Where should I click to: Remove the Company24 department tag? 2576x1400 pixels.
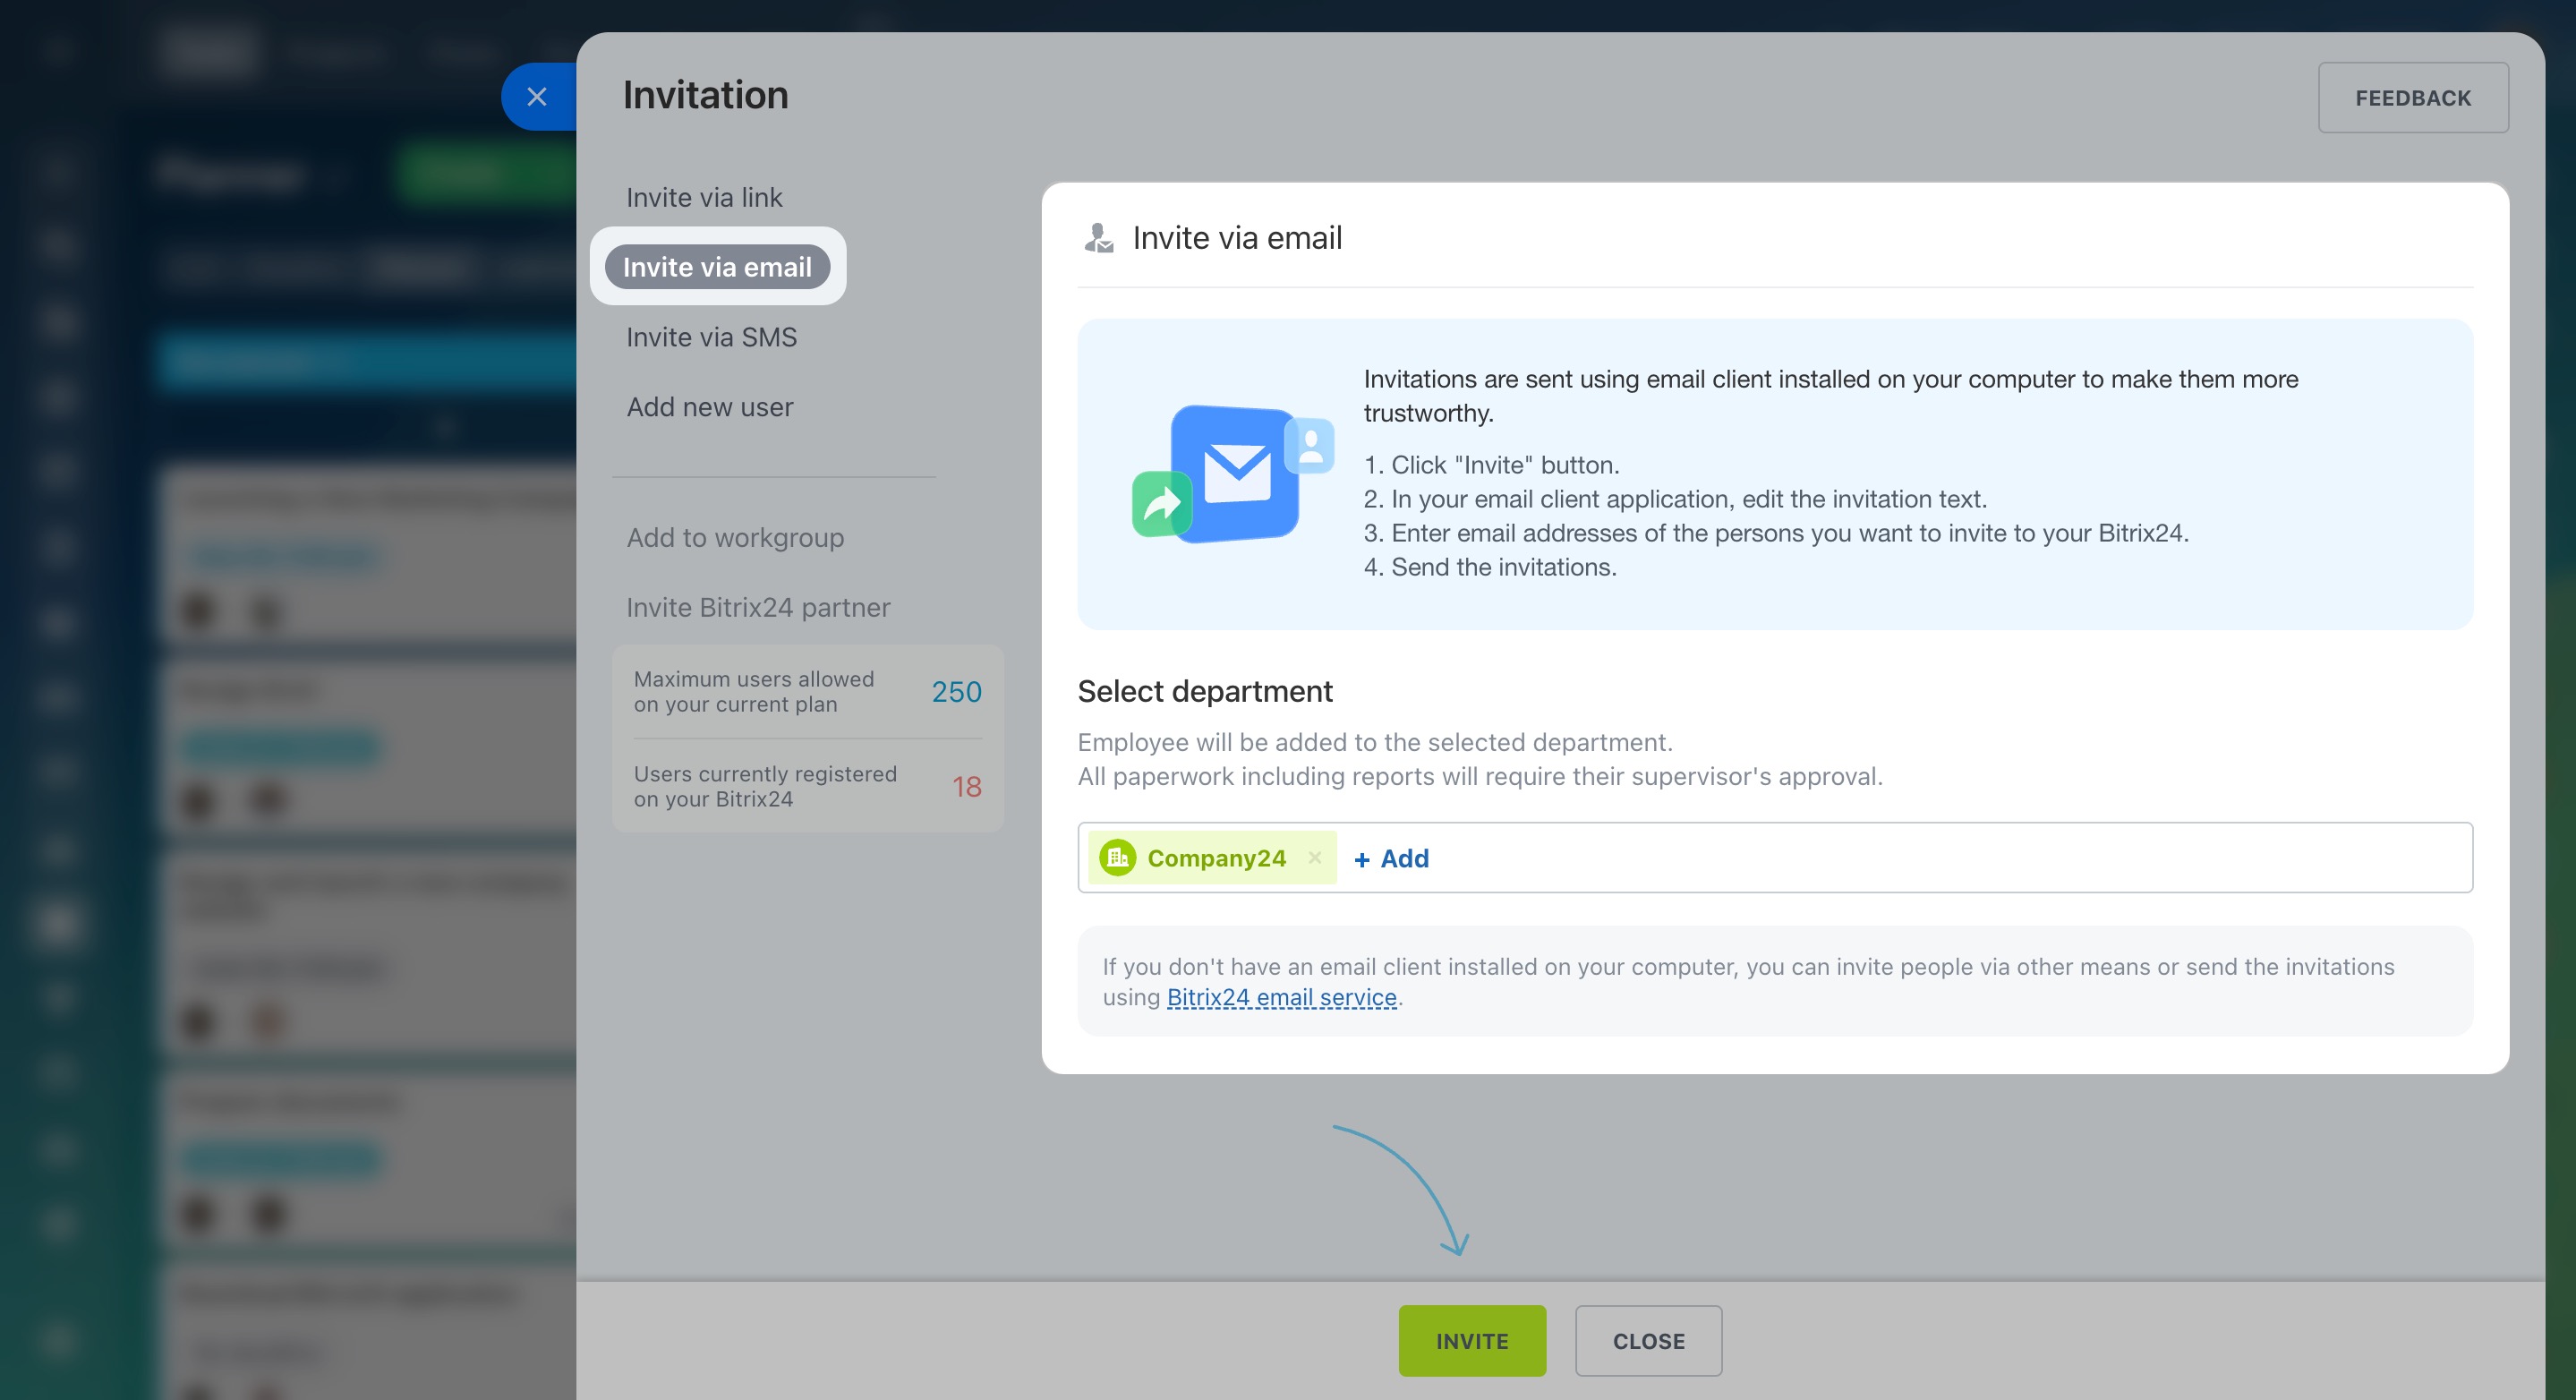pos(1314,858)
